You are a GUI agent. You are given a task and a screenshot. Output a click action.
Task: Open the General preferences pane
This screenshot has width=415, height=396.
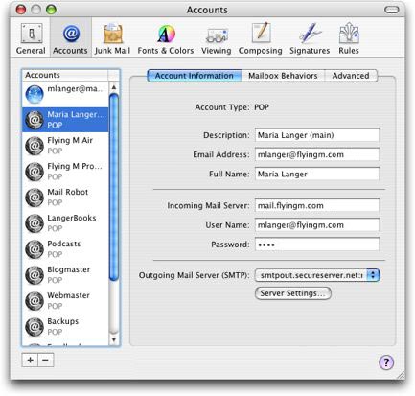31,38
